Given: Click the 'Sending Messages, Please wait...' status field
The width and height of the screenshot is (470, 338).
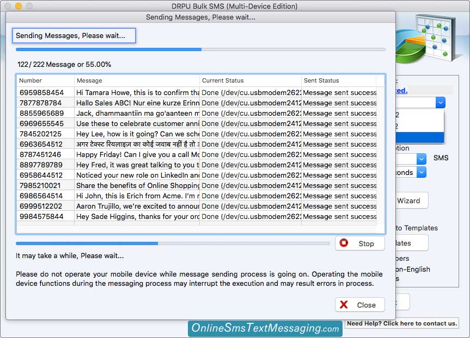Looking at the screenshot, I should (74, 36).
